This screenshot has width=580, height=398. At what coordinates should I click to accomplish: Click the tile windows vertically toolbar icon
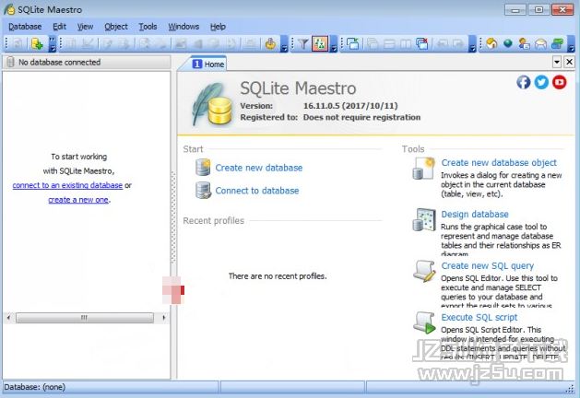[406, 44]
